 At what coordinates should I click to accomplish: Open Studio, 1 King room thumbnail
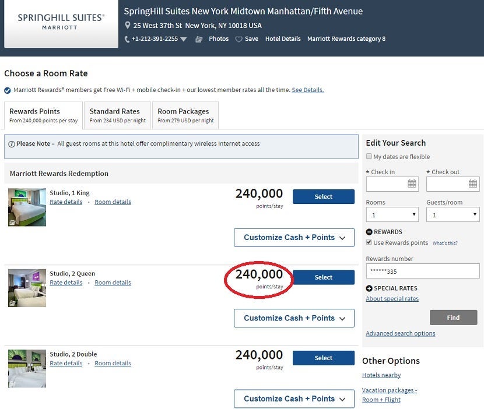(x=27, y=207)
